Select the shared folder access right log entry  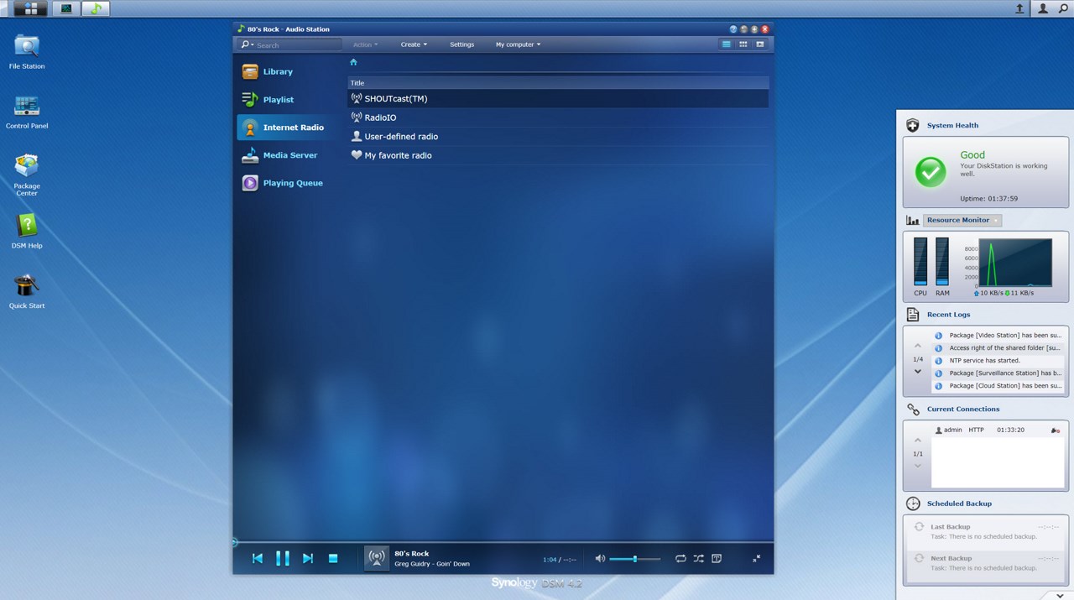pyautogui.click(x=998, y=347)
